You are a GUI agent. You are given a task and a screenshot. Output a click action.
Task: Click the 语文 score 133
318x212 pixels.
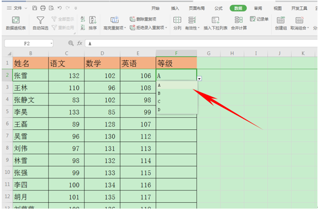tap(66, 112)
